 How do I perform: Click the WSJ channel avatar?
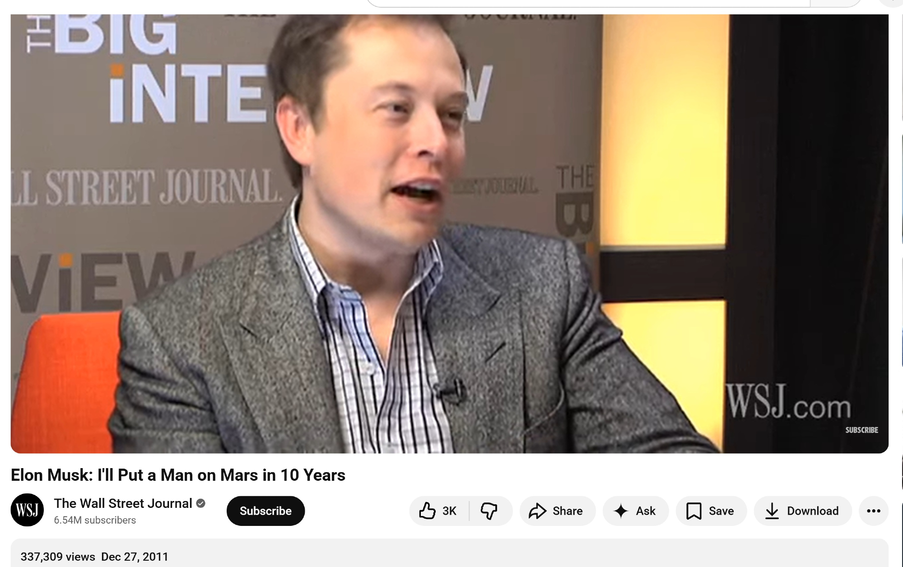(x=27, y=510)
